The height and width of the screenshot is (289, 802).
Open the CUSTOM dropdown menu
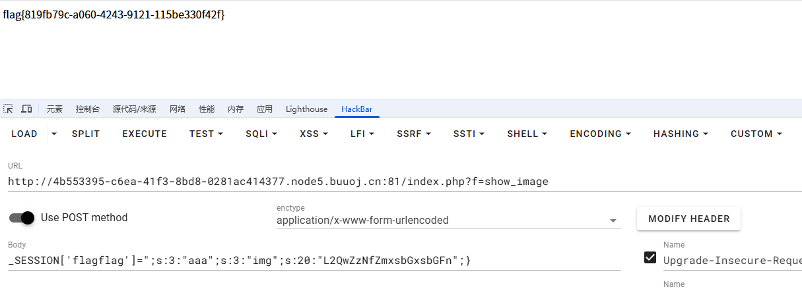[756, 134]
